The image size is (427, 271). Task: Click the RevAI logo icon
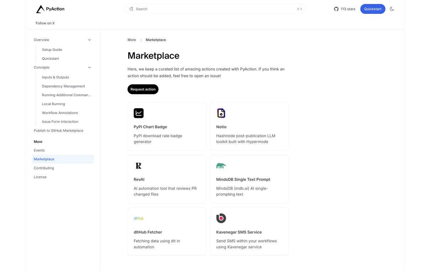[139, 166]
